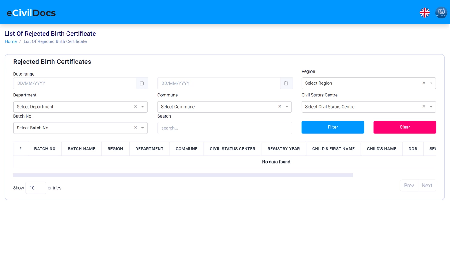Expand the Civil Status Centre dropdown

point(431,107)
